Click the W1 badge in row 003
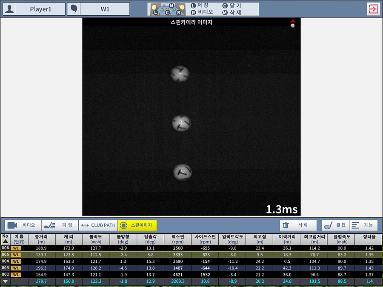383x287 pixels. pos(16,268)
